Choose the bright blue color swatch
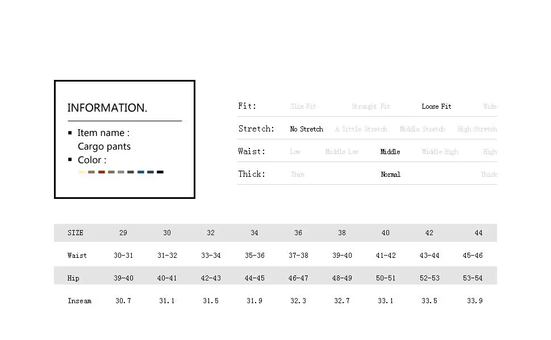This screenshot has height=340, width=551. [x=140, y=172]
